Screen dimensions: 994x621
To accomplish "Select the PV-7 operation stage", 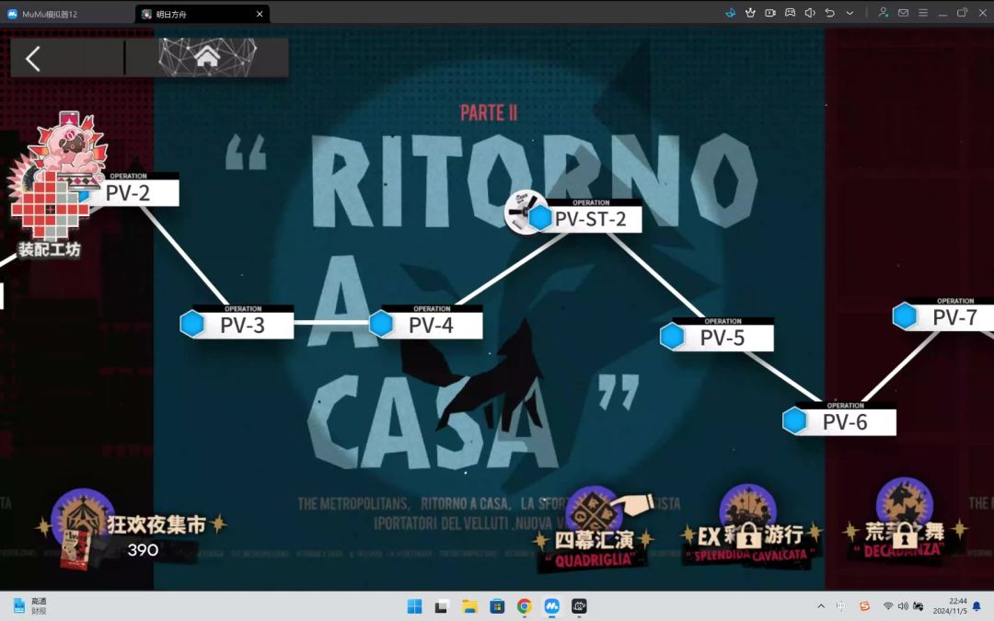I will pos(944,314).
